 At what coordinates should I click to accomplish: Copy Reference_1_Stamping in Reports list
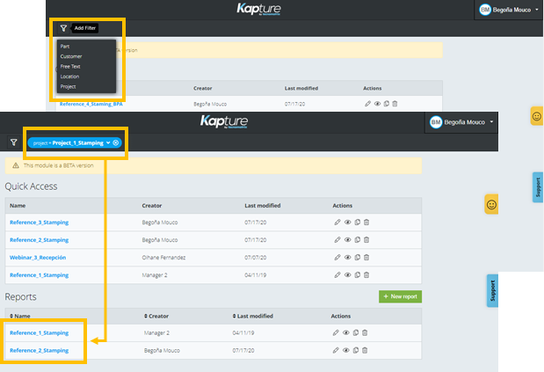[356, 332]
